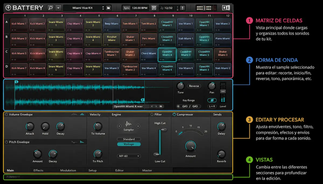Screen dimensions: 323x184
Task: Click the Attack knob
Action: (x=30, y=127)
